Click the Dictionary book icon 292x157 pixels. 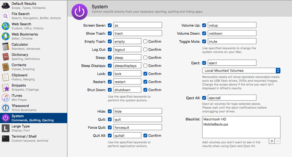point(6,57)
